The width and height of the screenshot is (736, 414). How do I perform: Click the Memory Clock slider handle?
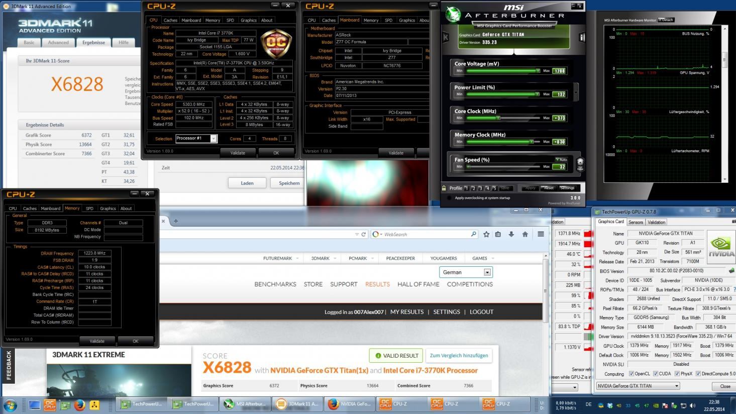(x=531, y=142)
